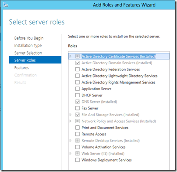
Task: Toggle Active Directory Domain Services checkbox
Action: pyautogui.click(x=78, y=63)
